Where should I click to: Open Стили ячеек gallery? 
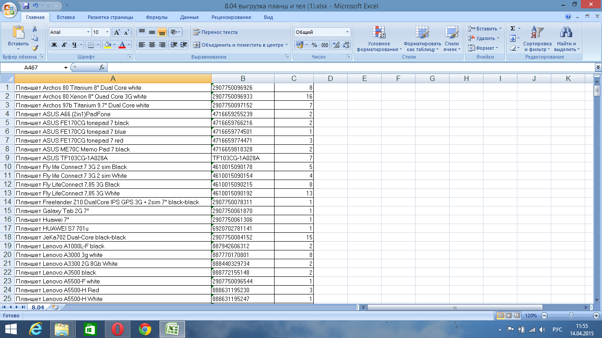click(452, 39)
